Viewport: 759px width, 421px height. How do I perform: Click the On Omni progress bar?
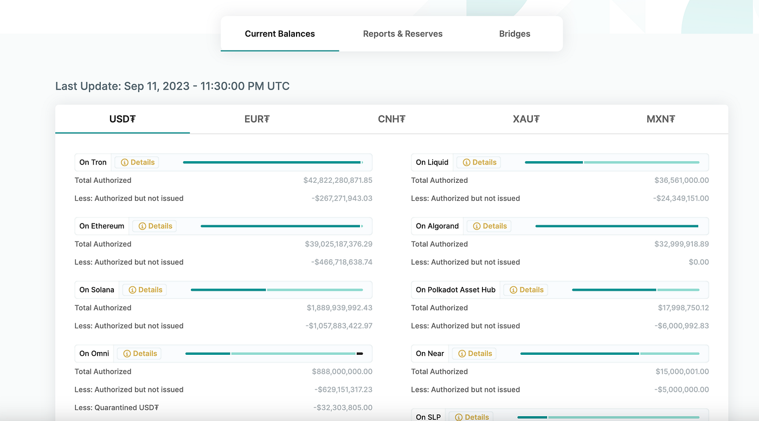coord(274,354)
